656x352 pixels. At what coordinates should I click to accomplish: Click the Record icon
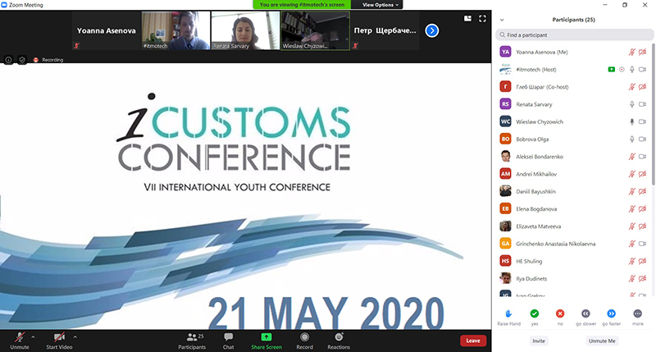tap(304, 337)
